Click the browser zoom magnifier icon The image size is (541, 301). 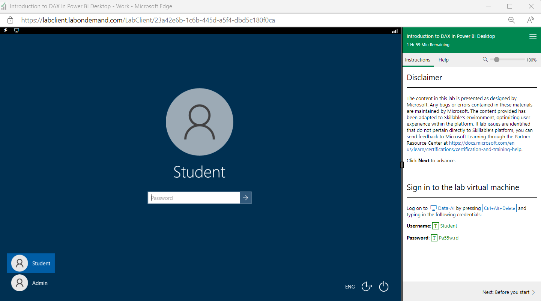coord(511,20)
